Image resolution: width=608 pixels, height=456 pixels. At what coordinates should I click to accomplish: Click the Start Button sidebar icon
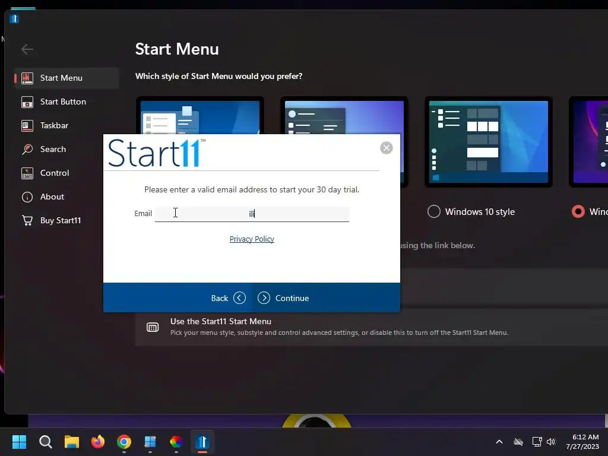pyautogui.click(x=27, y=102)
